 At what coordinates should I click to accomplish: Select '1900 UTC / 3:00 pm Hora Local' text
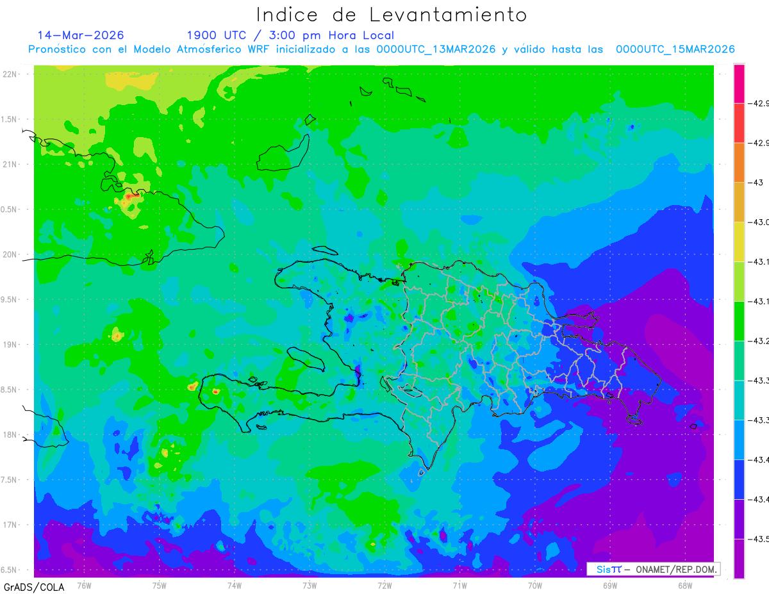click(x=290, y=36)
